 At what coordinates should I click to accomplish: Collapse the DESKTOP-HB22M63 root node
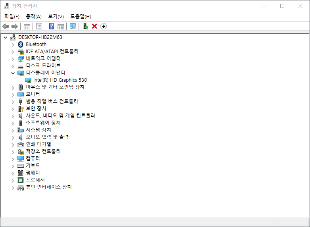(6, 37)
